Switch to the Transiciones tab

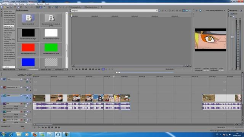[33, 70]
